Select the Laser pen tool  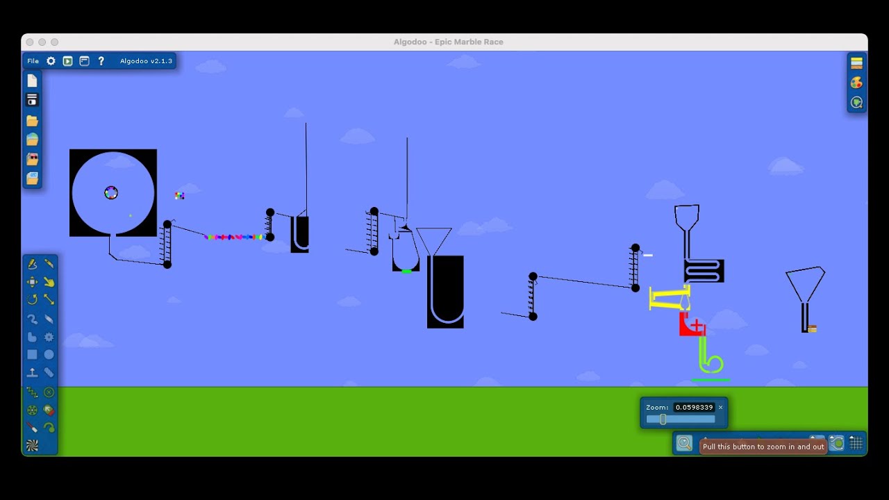[x=32, y=427]
